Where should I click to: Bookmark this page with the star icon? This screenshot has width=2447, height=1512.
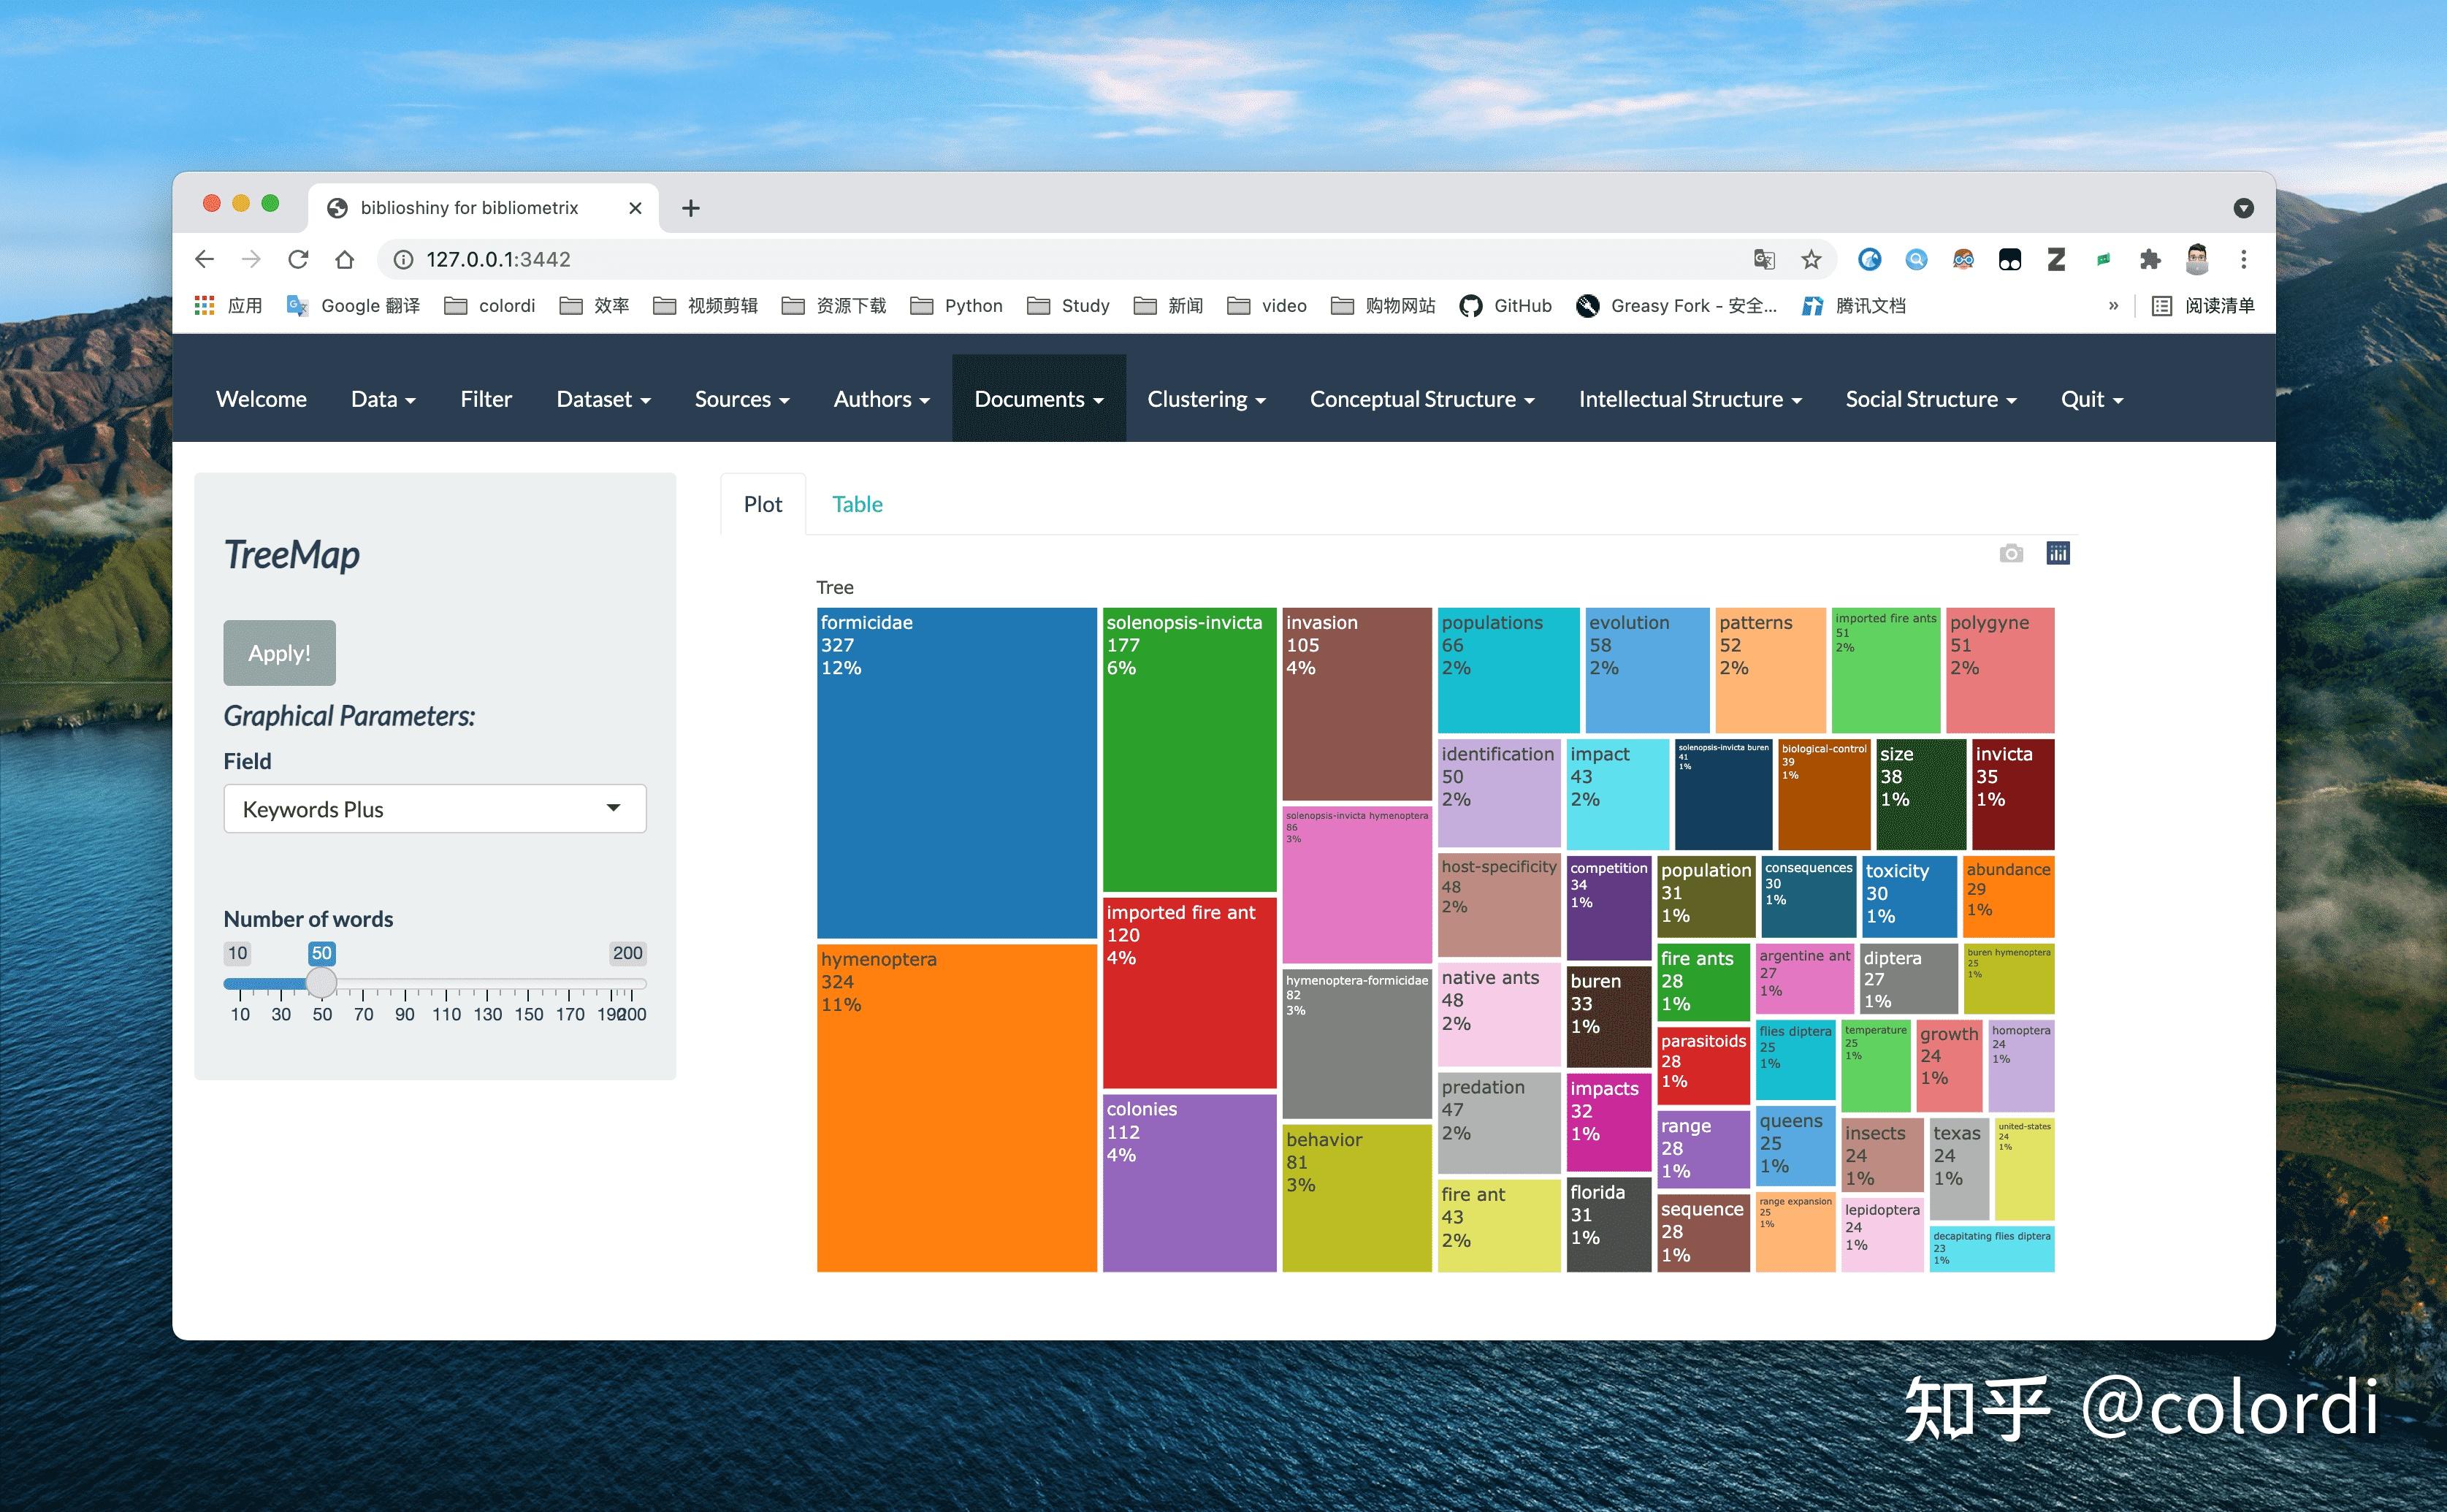pos(1811,260)
